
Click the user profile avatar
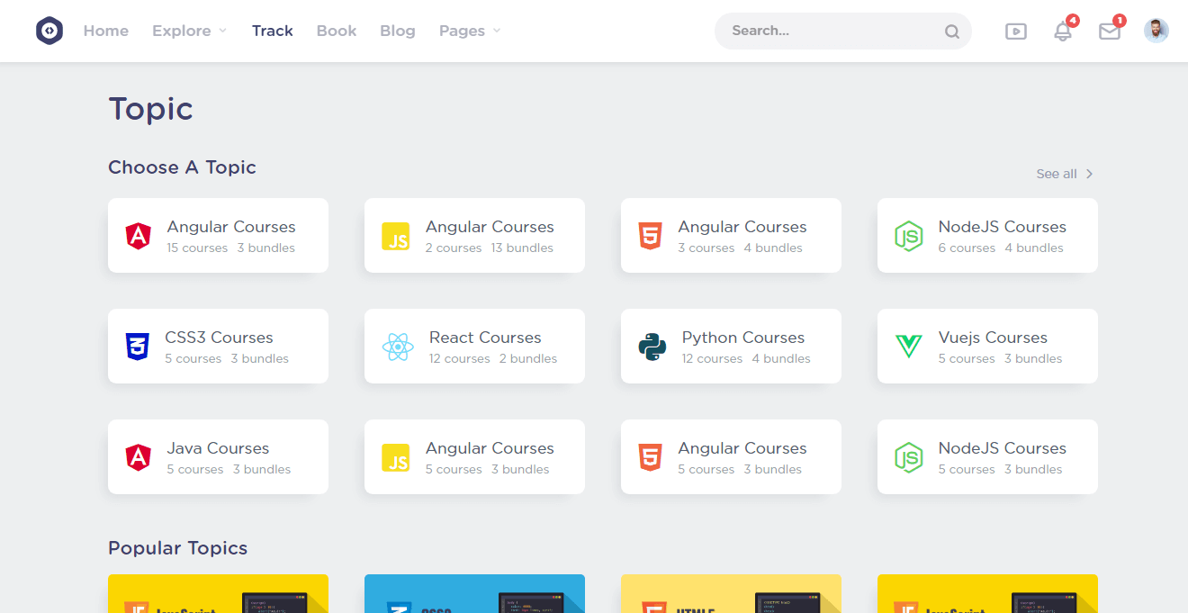click(1156, 31)
